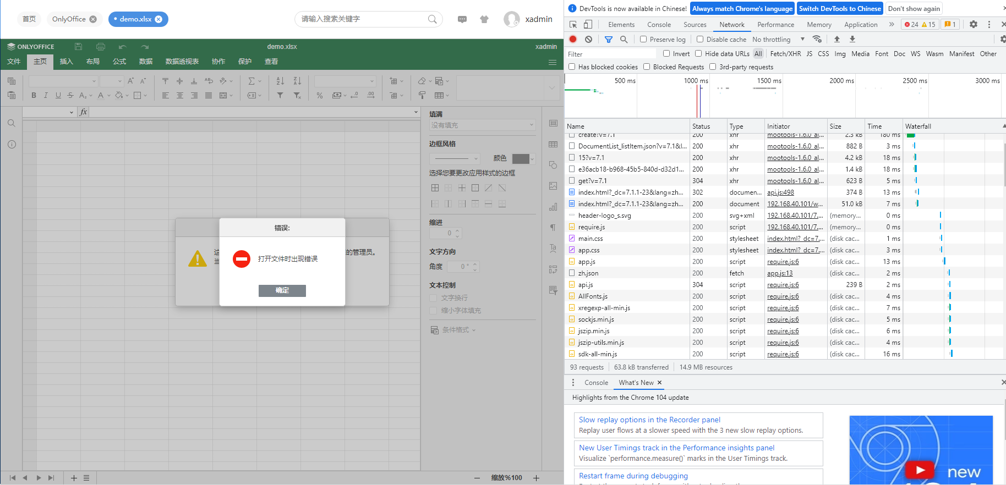Tick the Hide data URLs checkbox

(x=698, y=53)
